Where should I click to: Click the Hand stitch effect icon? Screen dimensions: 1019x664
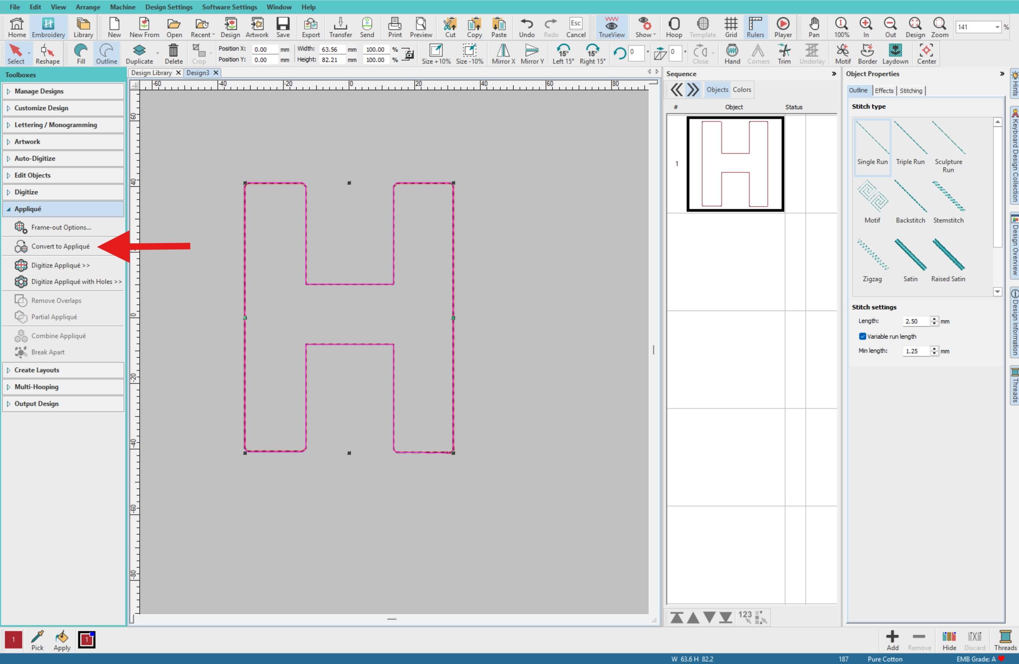point(732,54)
